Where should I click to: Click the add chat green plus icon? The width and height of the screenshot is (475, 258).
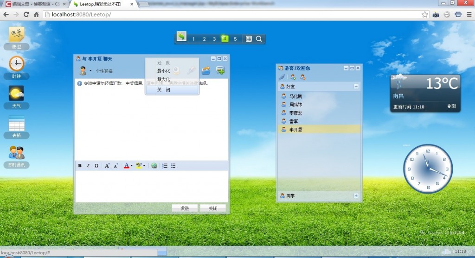tap(220, 70)
